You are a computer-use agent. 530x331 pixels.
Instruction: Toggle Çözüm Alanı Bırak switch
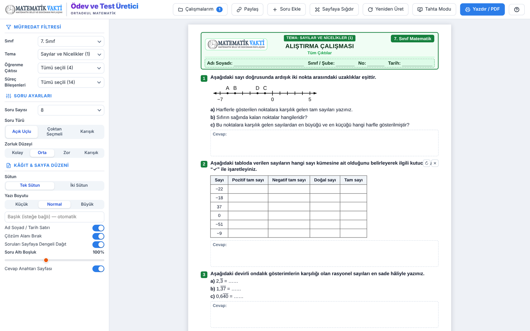[x=98, y=236]
